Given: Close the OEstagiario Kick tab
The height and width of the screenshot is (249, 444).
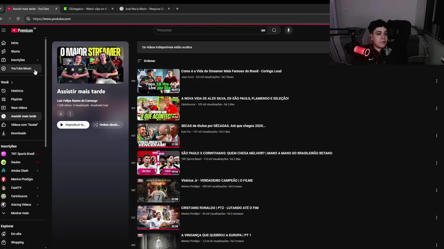Looking at the screenshot, I should (x=112, y=9).
